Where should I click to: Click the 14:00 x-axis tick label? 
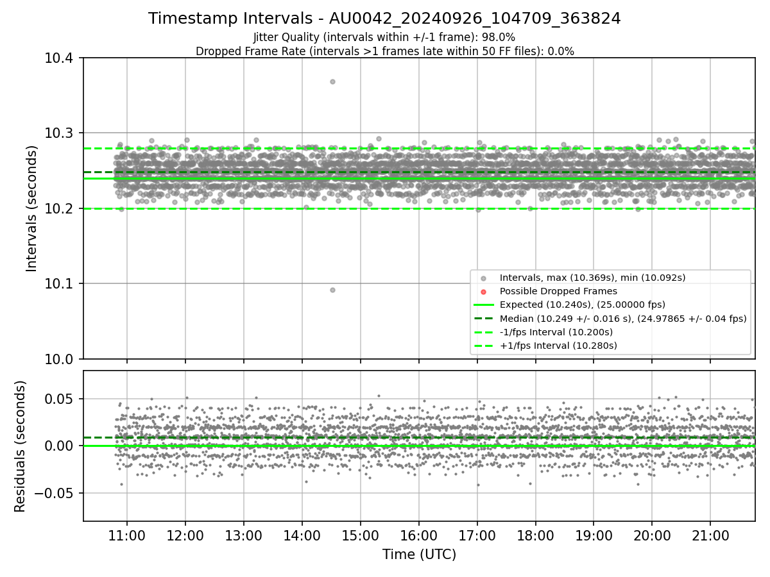click(x=302, y=535)
